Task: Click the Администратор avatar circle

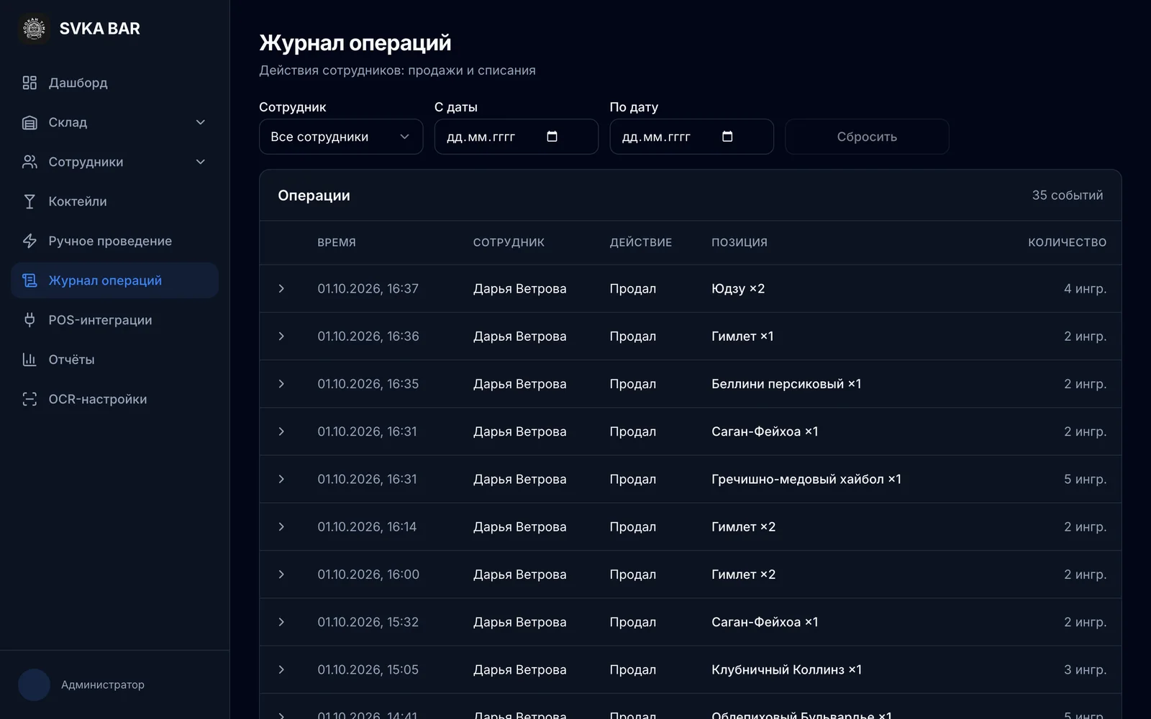Action: (x=34, y=684)
